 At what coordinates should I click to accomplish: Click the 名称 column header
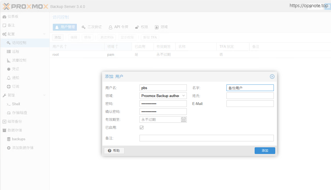[x=196, y=47]
